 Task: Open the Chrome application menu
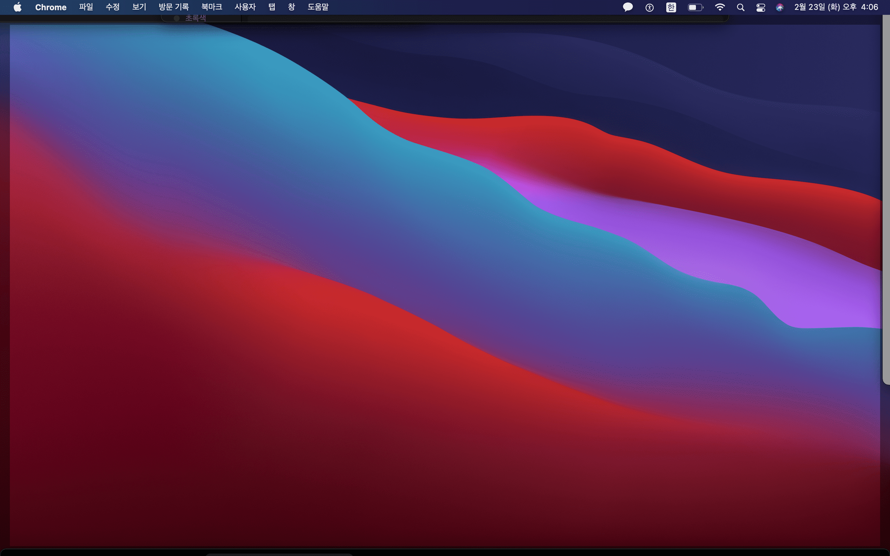coord(50,7)
